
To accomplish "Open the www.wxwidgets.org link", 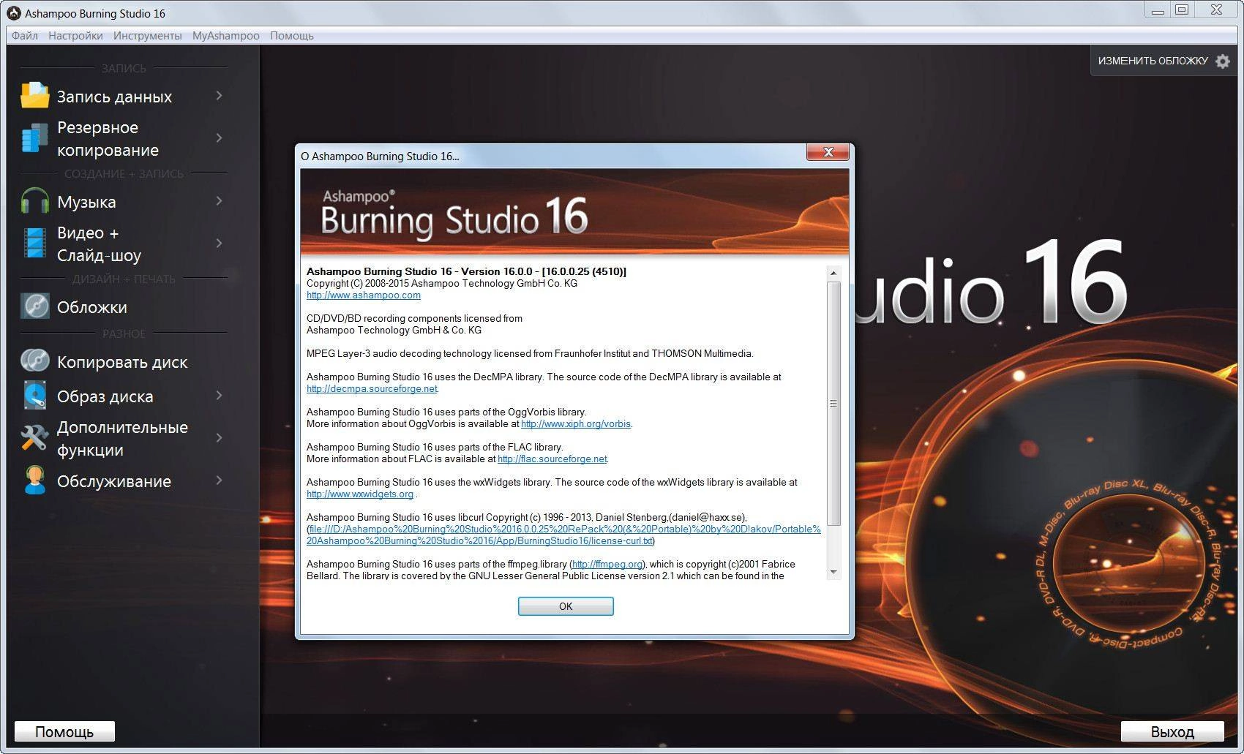I will (360, 494).
